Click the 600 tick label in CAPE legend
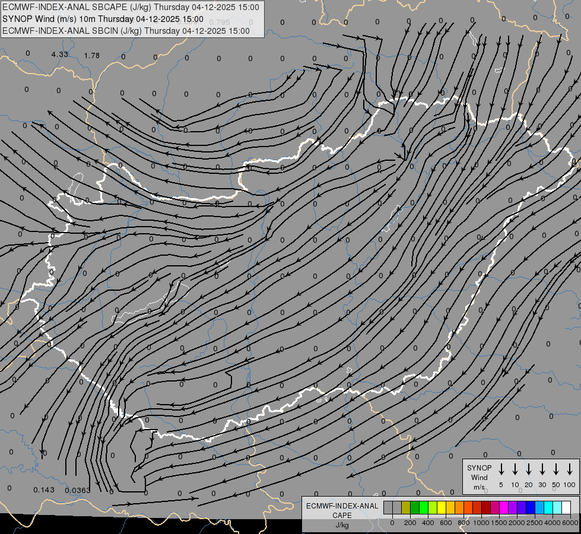The width and height of the screenshot is (581, 534). tap(446, 523)
